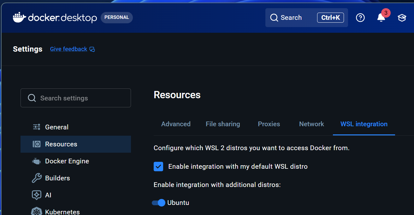Select the WSL integration tab
Viewport: 414px width, 215px height.
(x=364, y=124)
